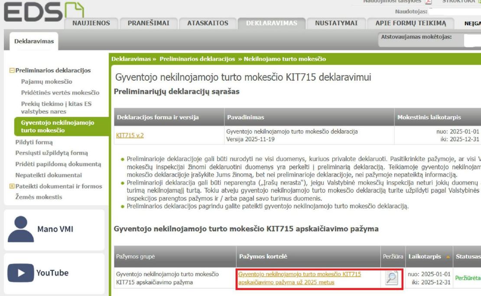Go to the ATASKAITOS tab
Image resolution: width=481 pixels, height=296 pixels.
tap(208, 23)
